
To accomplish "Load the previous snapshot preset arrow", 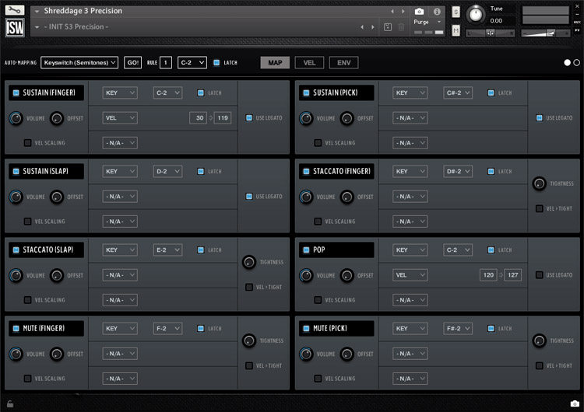I will [362, 27].
